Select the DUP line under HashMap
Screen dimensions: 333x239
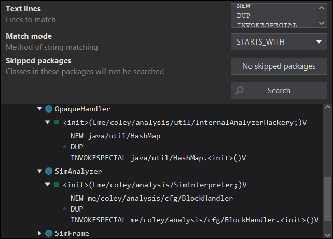click(x=77, y=147)
